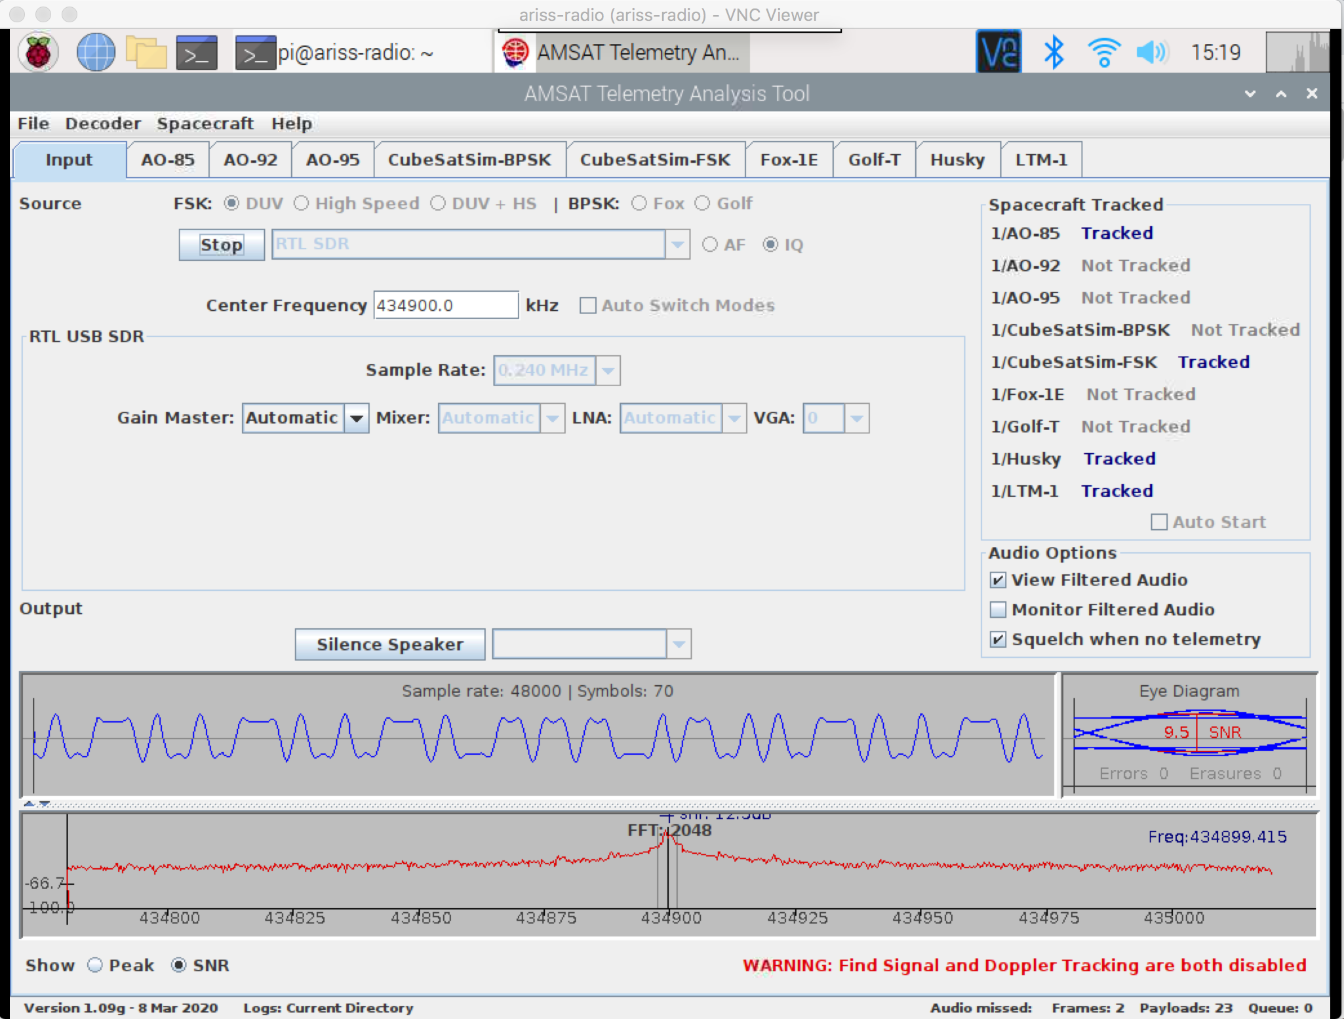1344x1019 pixels.
Task: Click the 1/CubeSatSim-FSK tracked spacecraft entry
Action: pos(1120,362)
